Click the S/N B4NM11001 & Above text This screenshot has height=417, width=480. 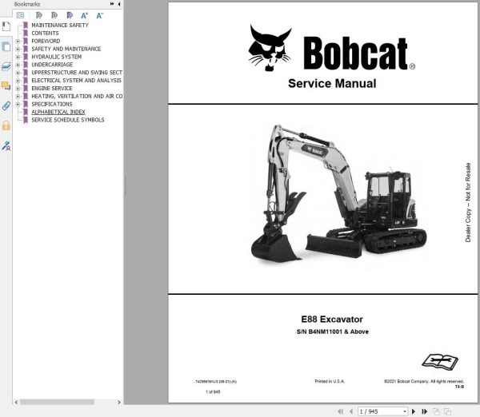[x=333, y=332]
